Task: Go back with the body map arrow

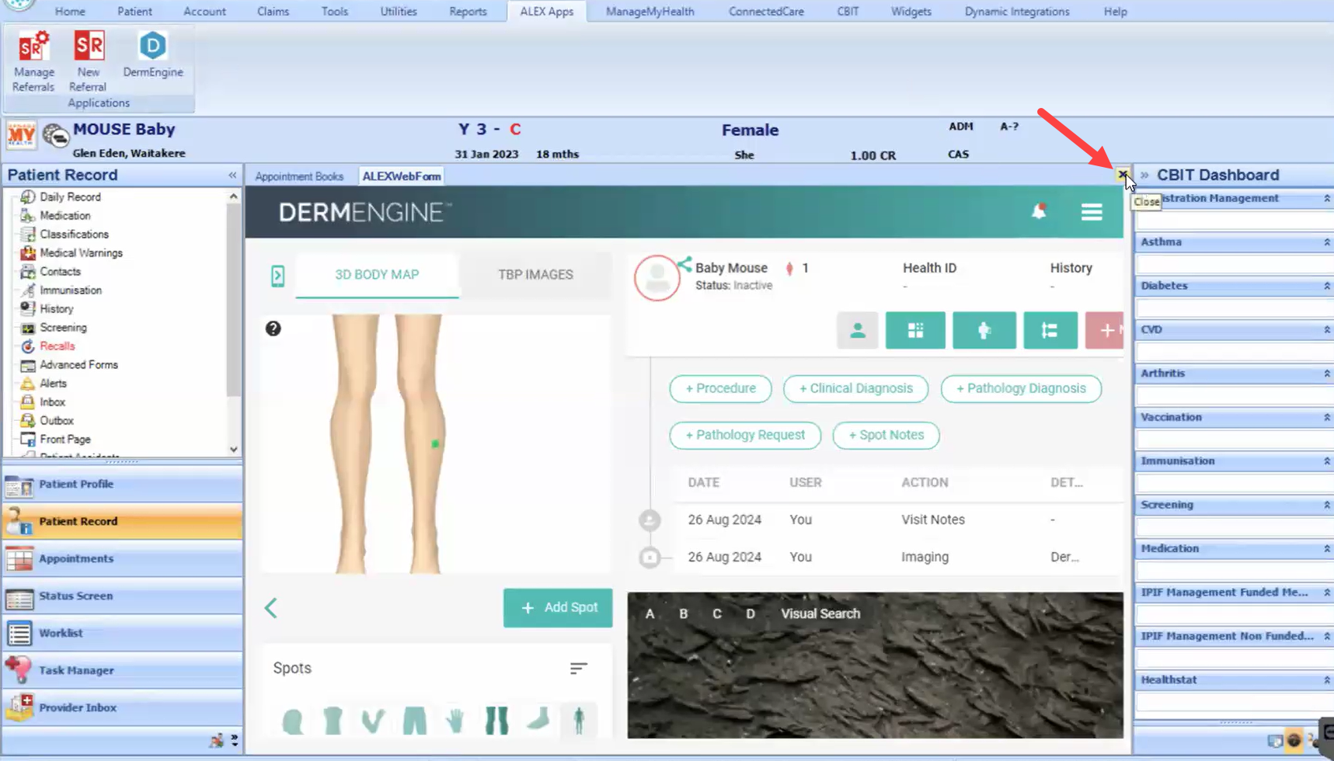Action: pyautogui.click(x=271, y=608)
